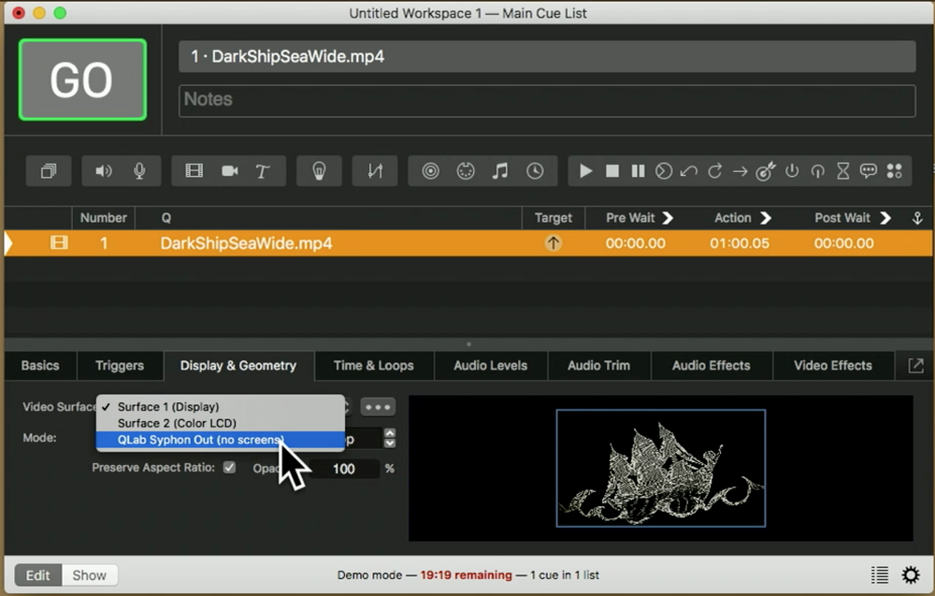Open the Triggers tab
The image size is (935, 596).
click(x=120, y=366)
